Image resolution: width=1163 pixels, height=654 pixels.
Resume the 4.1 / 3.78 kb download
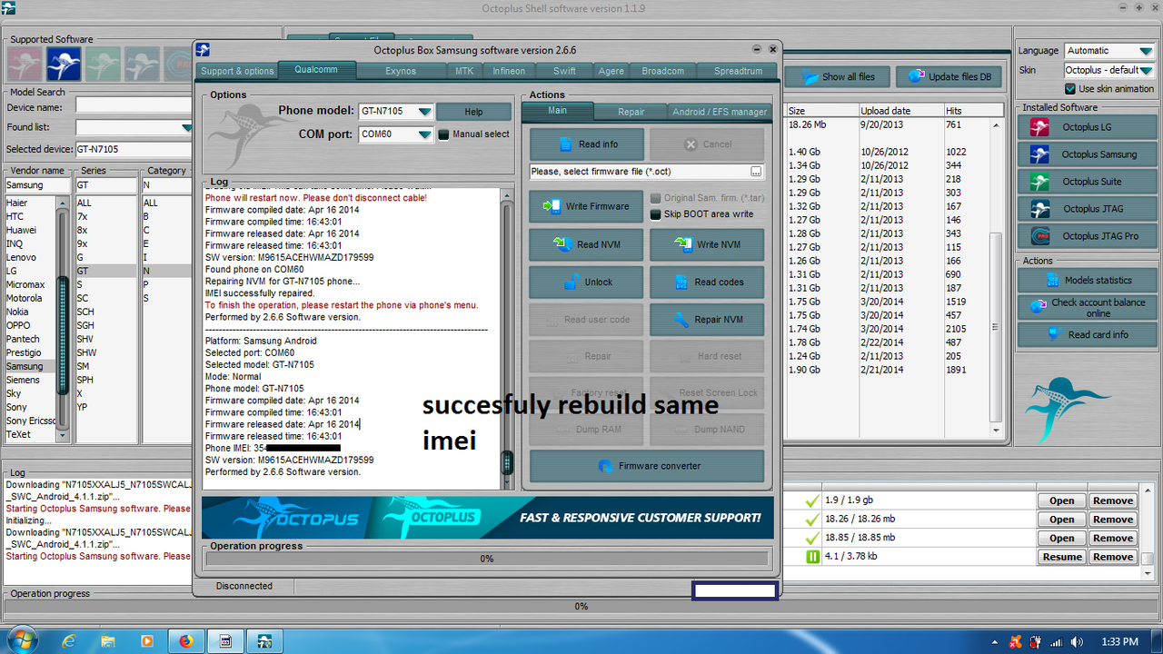click(1061, 557)
